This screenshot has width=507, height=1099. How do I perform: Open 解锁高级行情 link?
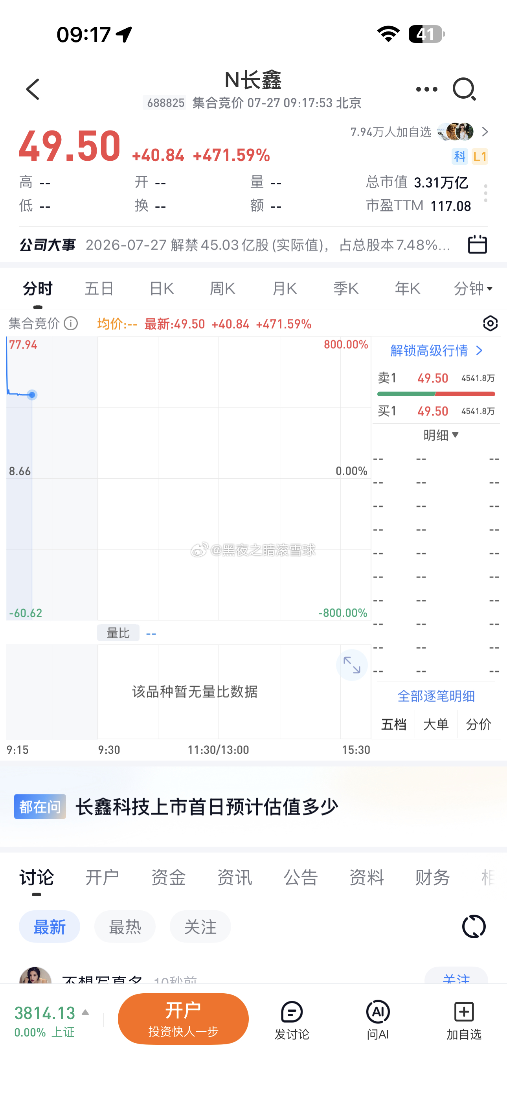(436, 351)
